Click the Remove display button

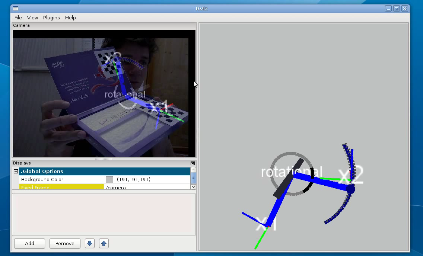pyautogui.click(x=65, y=243)
